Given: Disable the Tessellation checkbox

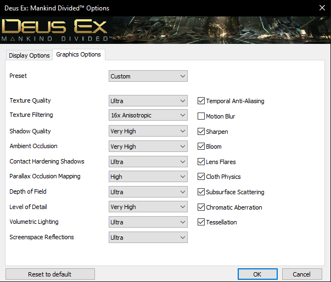Looking at the screenshot, I should [x=201, y=222].
